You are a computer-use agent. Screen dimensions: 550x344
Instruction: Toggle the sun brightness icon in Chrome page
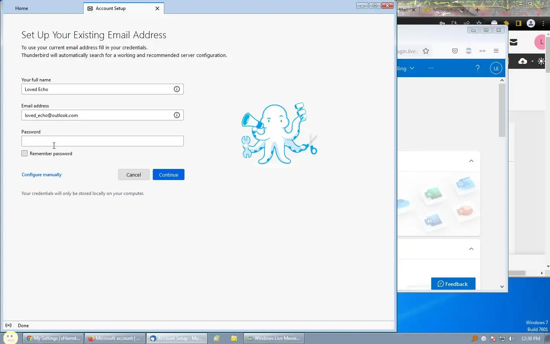541,61
